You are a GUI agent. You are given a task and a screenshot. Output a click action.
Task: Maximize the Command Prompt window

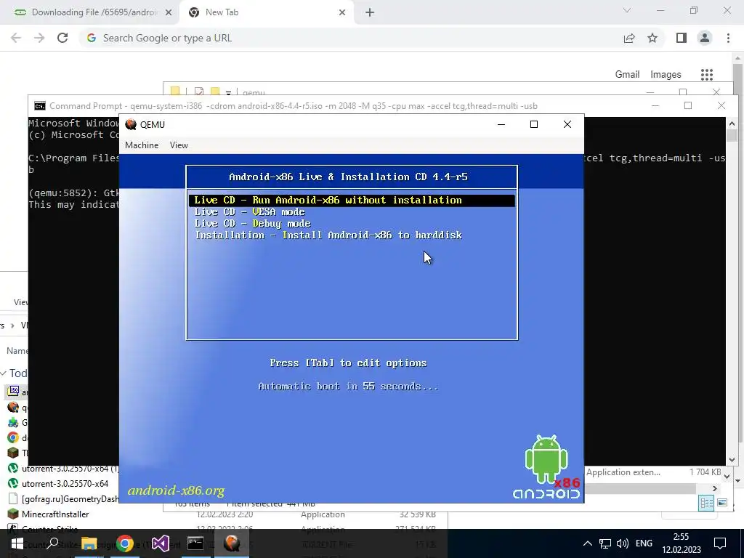point(688,105)
